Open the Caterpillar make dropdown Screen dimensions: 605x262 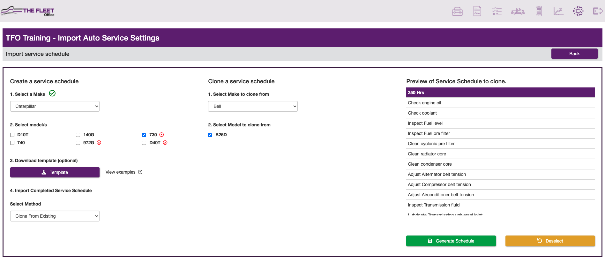click(x=55, y=106)
